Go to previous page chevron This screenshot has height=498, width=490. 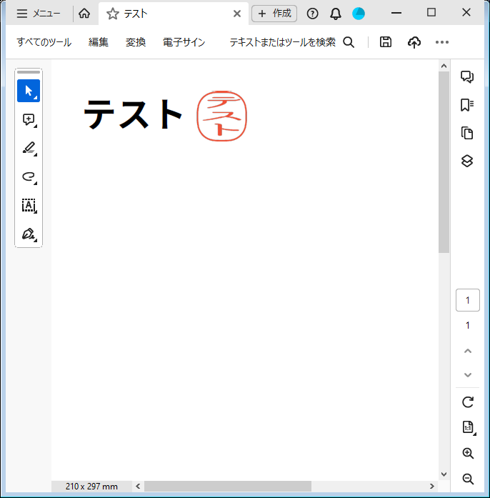(x=467, y=351)
